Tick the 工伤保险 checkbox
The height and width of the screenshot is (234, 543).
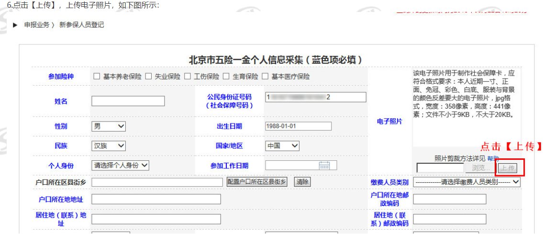click(188, 77)
